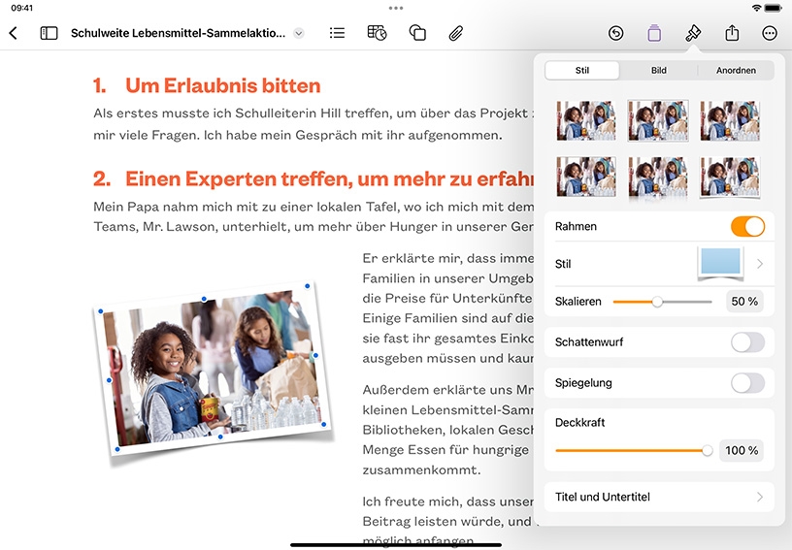Choose the first bottom-row image style

tap(586, 177)
